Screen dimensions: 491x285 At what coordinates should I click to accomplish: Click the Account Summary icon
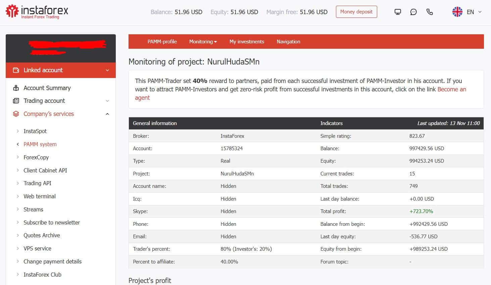point(16,88)
